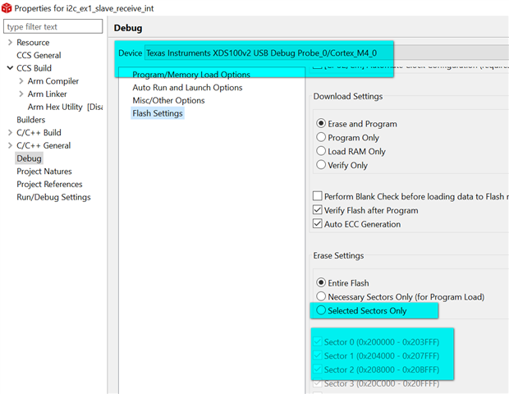Click the Properties window app icon
This screenshot has height=394, width=509.
(7, 7)
